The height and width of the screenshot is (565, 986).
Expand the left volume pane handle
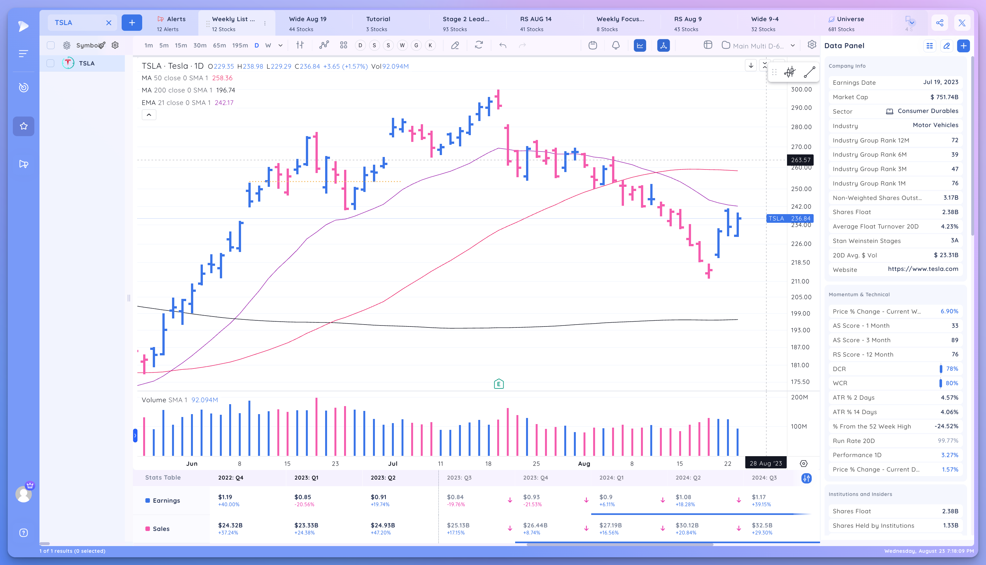coord(135,435)
